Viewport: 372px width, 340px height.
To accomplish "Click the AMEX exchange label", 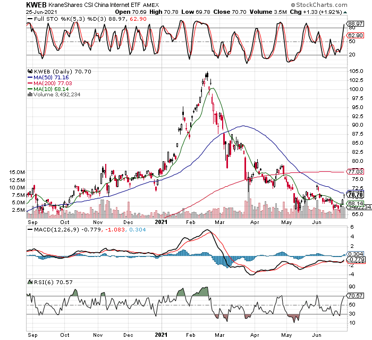I will coord(151,5).
